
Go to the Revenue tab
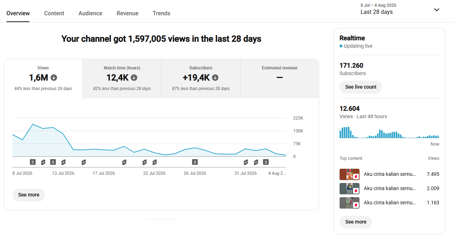[128, 13]
